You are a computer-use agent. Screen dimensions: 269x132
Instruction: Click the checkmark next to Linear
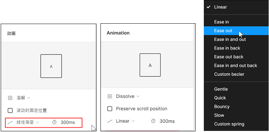click(x=209, y=7)
